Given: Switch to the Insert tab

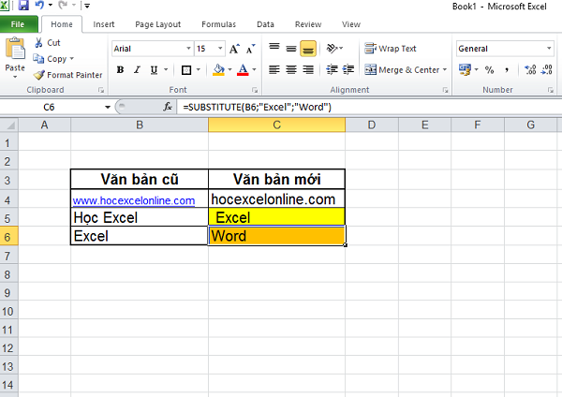Looking at the screenshot, I should (104, 24).
